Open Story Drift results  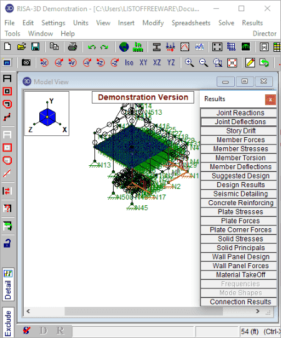tap(239, 131)
